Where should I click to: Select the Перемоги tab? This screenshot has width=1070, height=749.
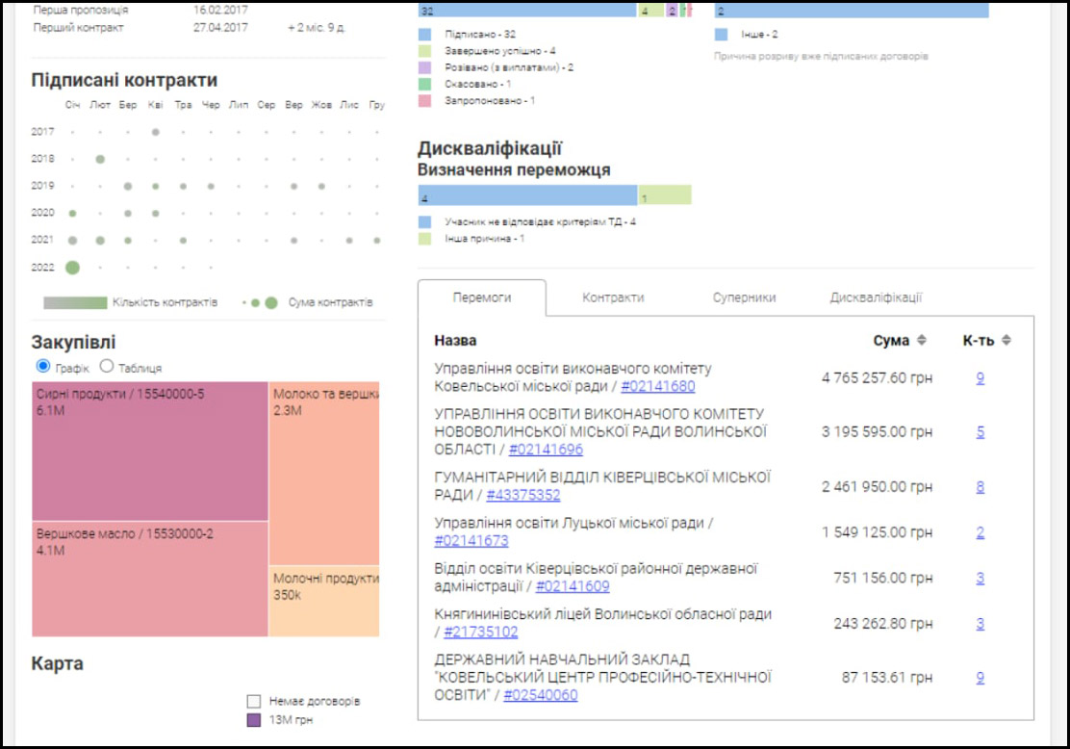[x=482, y=297]
